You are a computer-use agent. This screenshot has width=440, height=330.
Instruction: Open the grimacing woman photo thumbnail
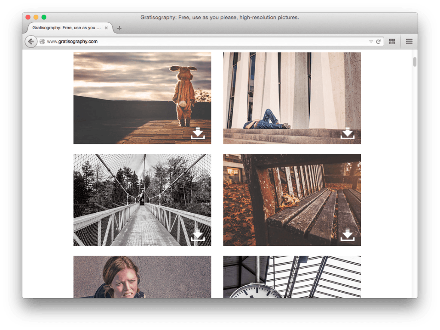142,277
